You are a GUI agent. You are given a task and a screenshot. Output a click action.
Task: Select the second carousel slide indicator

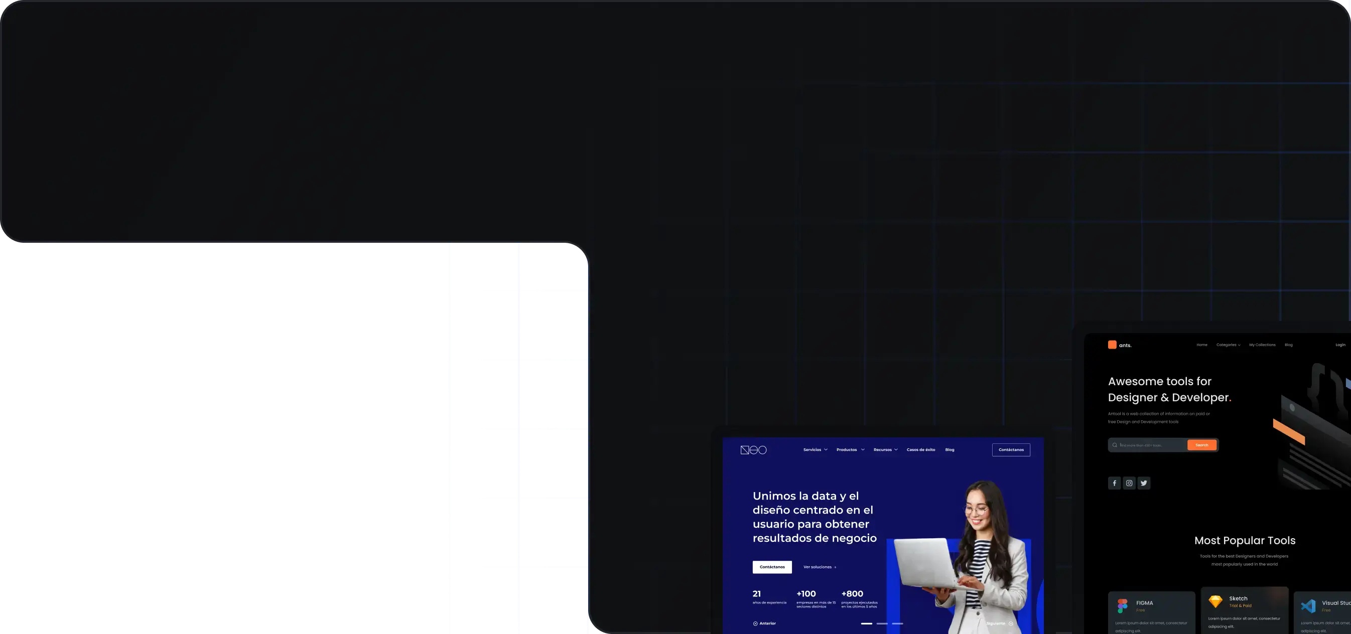(882, 623)
